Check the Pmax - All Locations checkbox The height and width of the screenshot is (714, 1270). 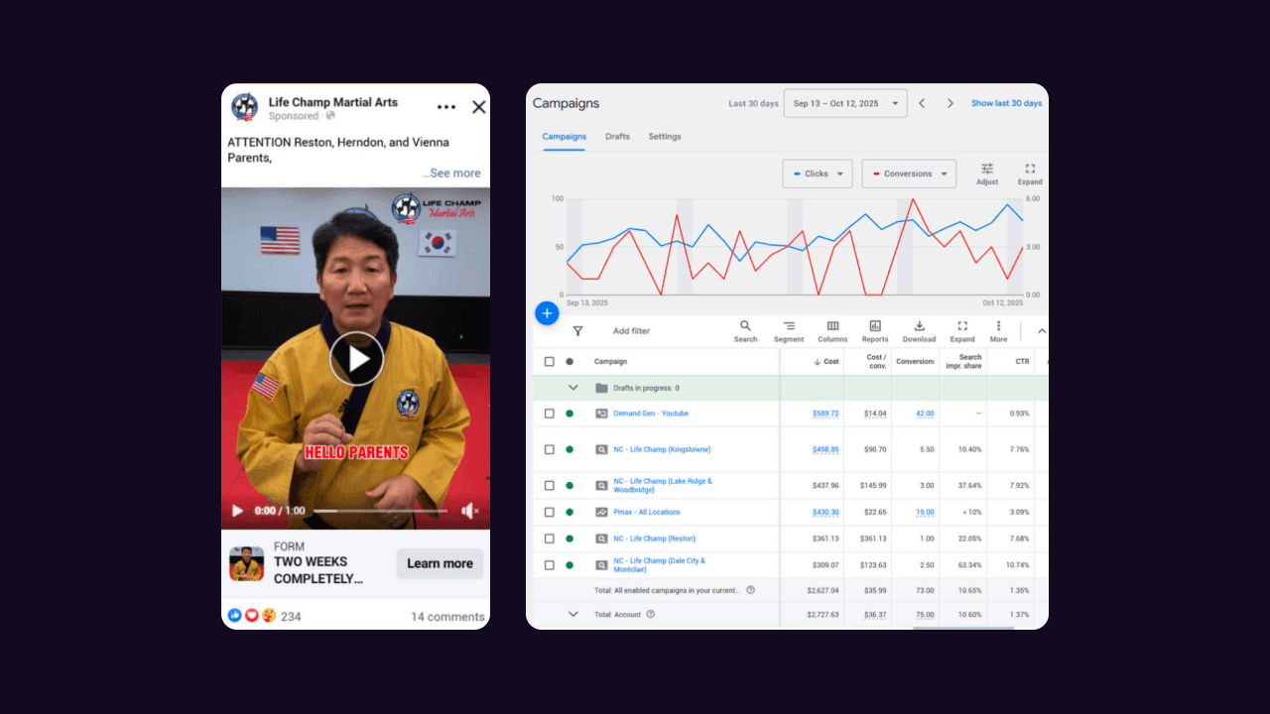549,513
